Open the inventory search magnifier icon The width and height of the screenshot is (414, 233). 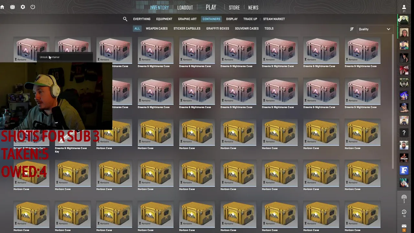(125, 19)
